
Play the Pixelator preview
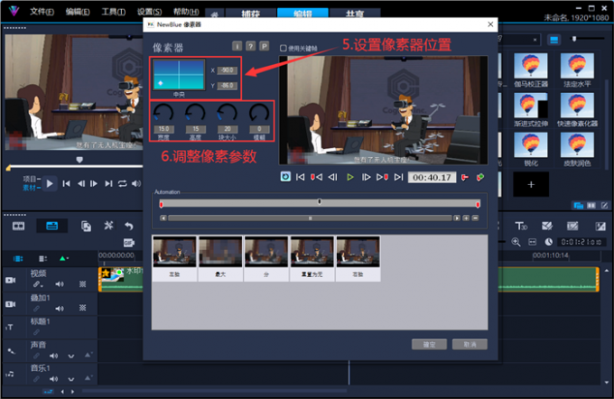(350, 177)
